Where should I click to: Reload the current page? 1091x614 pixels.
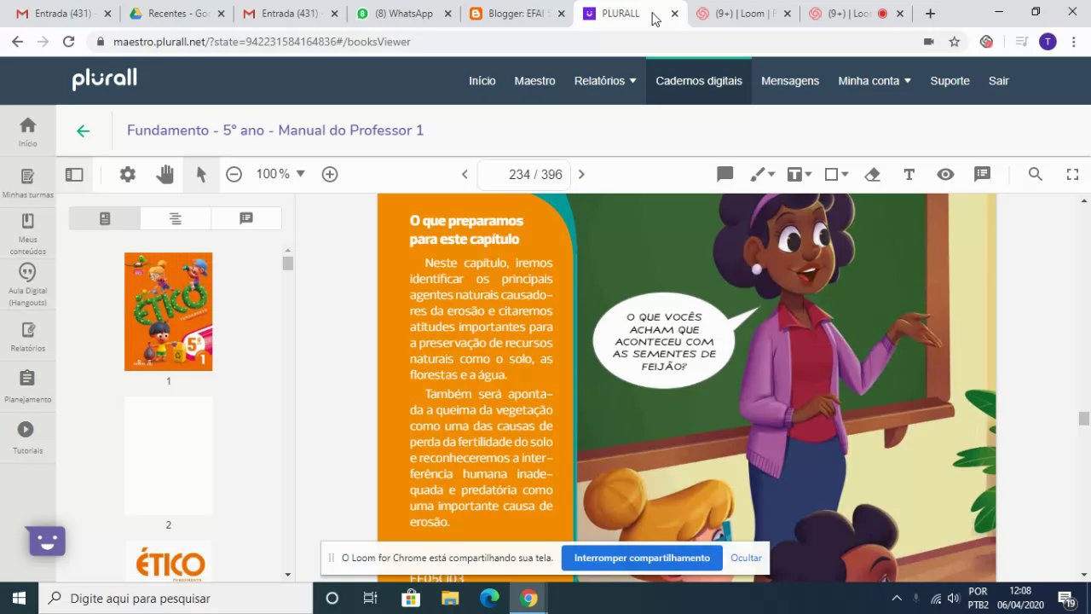pos(68,41)
